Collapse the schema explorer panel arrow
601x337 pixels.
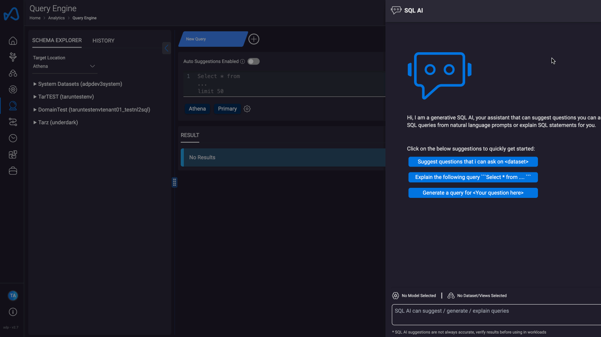tap(166, 48)
